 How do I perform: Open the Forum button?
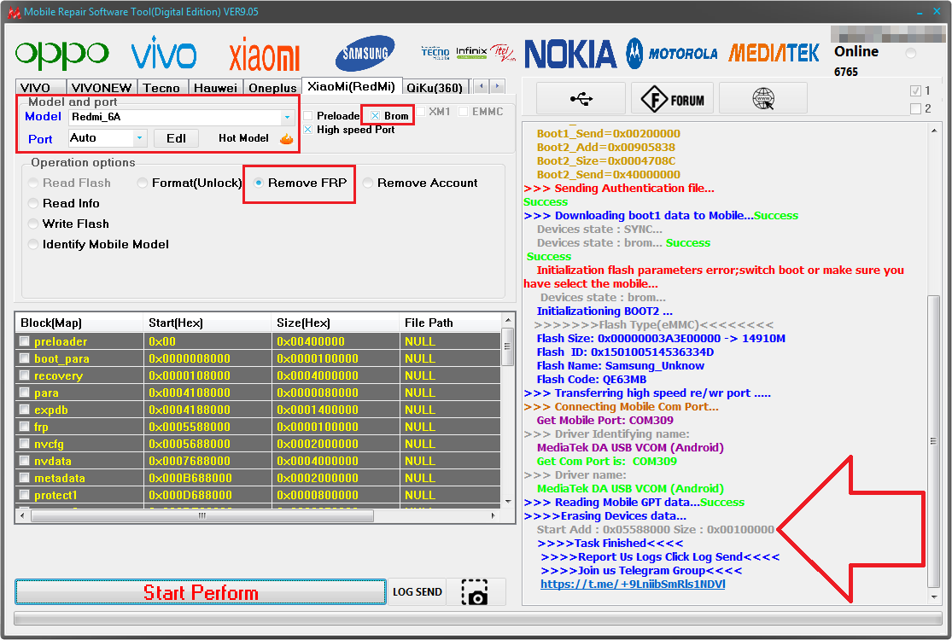tap(674, 98)
